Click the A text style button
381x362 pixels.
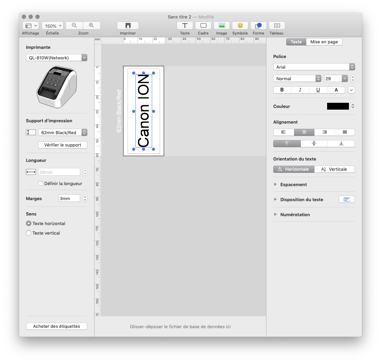336,90
